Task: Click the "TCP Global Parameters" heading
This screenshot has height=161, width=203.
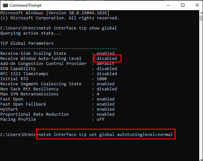Action: [27, 43]
